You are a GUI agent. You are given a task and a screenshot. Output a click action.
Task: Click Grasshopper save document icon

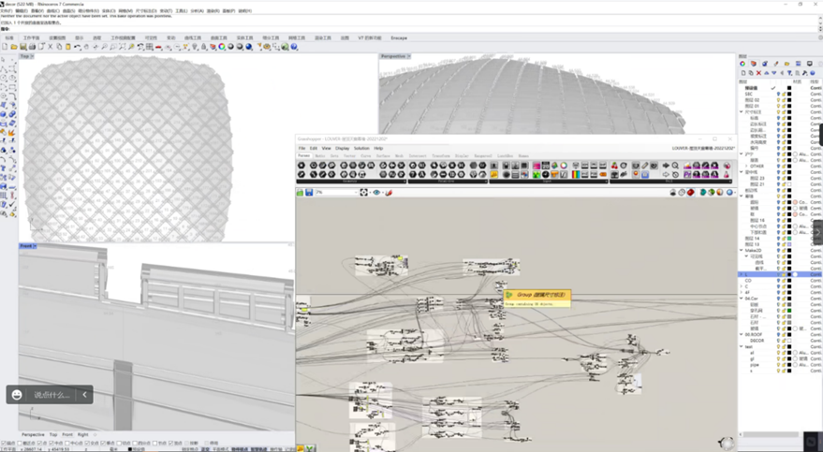coord(310,193)
